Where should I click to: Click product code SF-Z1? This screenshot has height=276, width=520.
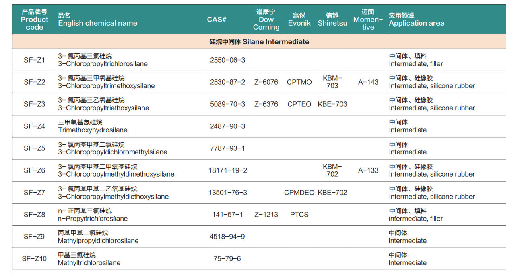[34, 60]
